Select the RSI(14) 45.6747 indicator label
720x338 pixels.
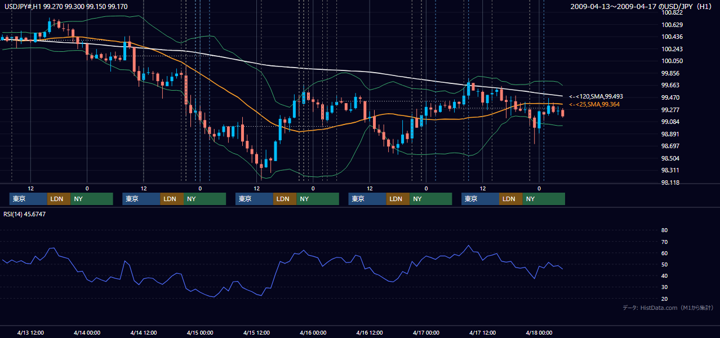tap(25, 214)
